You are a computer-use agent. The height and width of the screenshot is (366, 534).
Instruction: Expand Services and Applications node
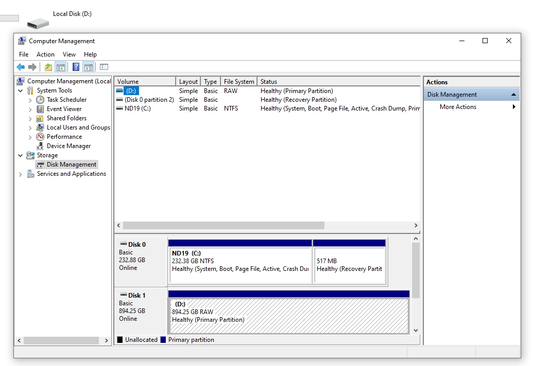[x=21, y=174]
